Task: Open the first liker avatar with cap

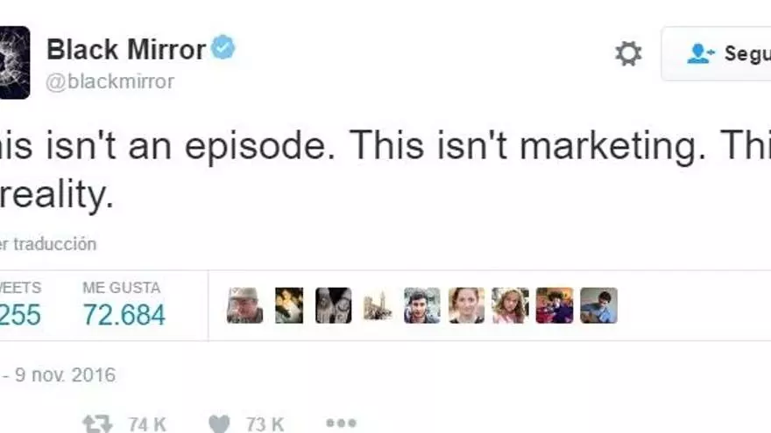Action: 244,305
